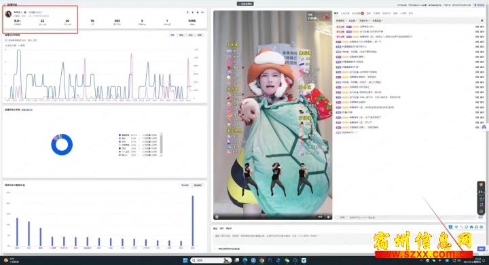Toggle the first series in the line chart legend

11,46
